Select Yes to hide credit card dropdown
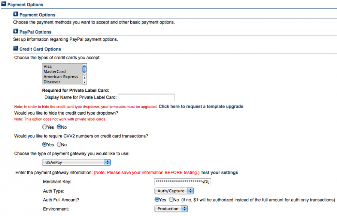This screenshot has height=216, width=337. 45,127
